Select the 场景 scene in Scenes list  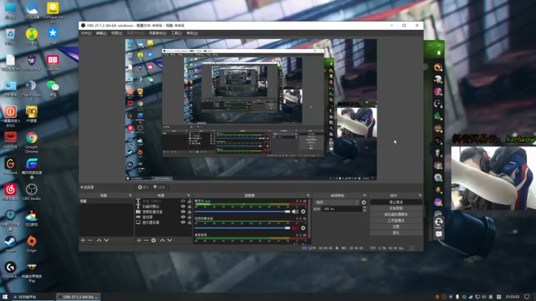coord(107,201)
